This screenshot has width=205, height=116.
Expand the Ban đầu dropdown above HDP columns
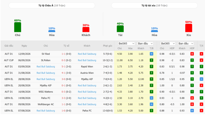pos(186,44)
